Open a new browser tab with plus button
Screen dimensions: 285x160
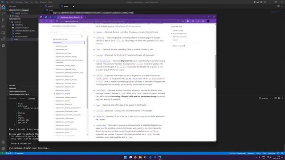point(85,17)
